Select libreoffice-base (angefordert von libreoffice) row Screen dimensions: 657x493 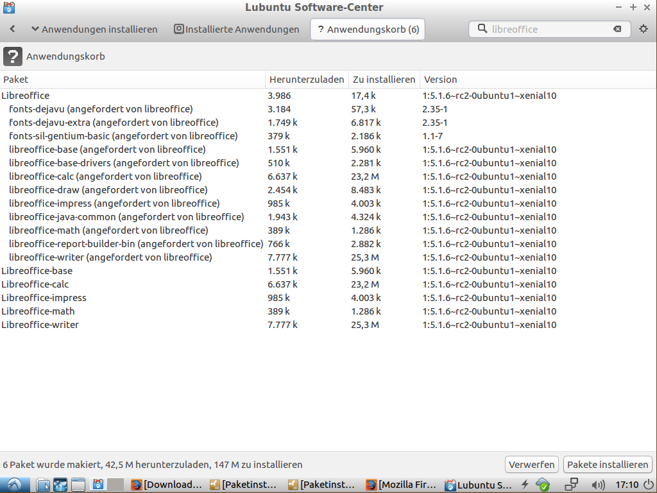coord(328,149)
